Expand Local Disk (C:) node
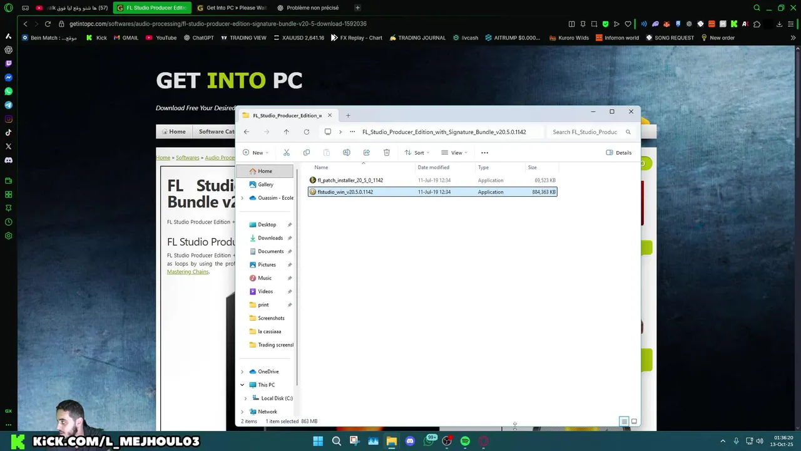The height and width of the screenshot is (451, 801). pyautogui.click(x=246, y=398)
